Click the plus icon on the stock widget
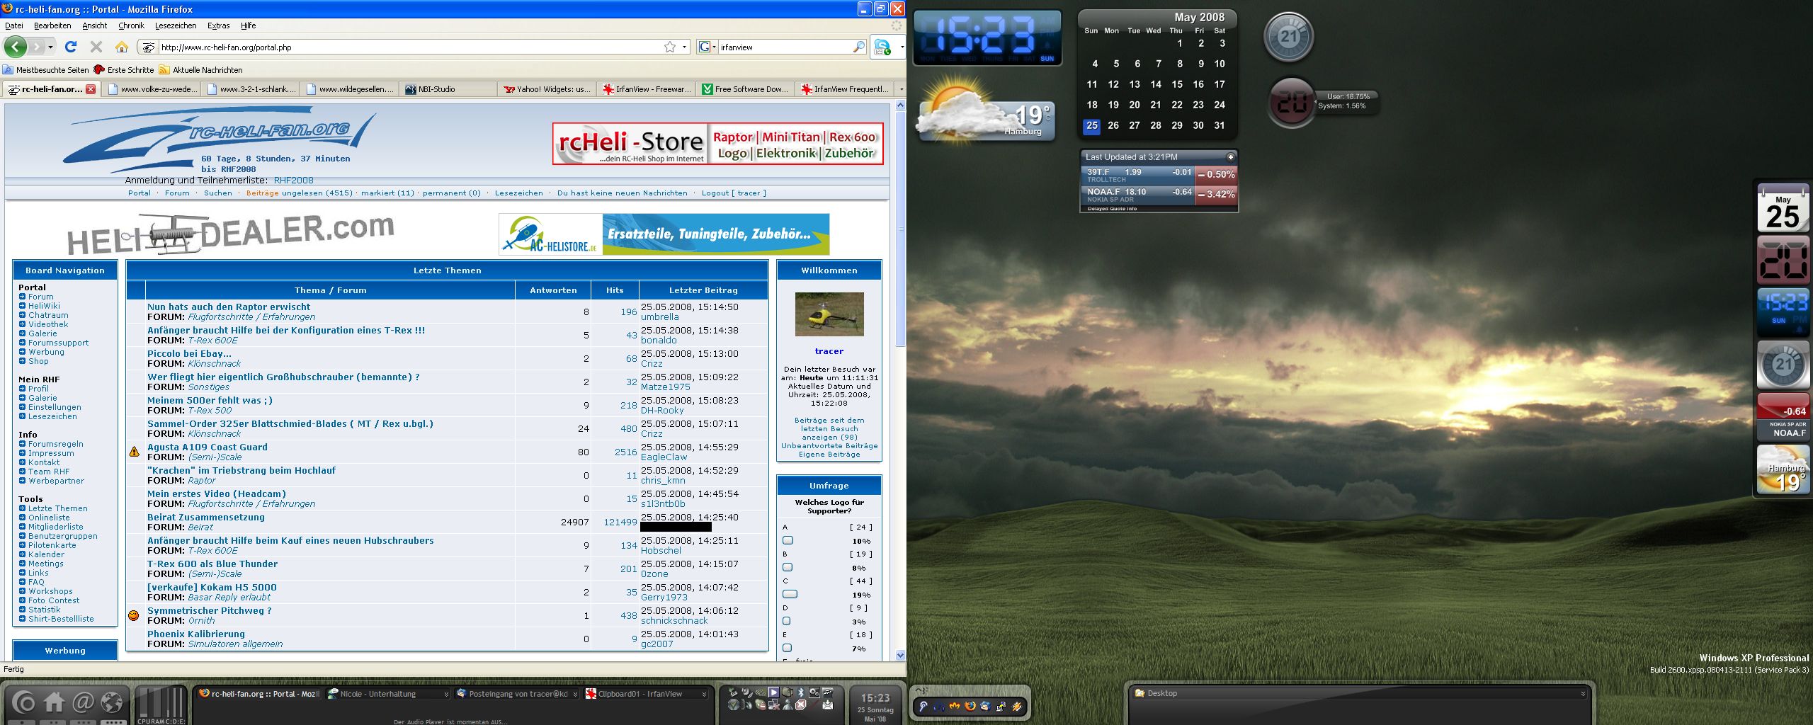Image resolution: width=1813 pixels, height=725 pixels. coord(1230,157)
